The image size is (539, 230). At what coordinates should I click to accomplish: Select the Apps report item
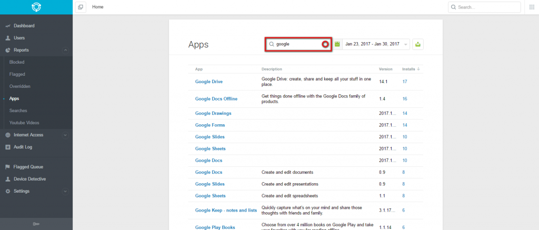pos(14,98)
